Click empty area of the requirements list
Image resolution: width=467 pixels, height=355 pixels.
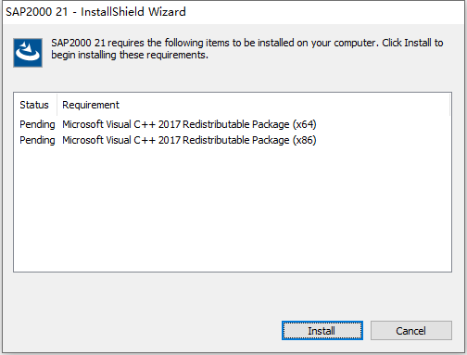pos(233,210)
